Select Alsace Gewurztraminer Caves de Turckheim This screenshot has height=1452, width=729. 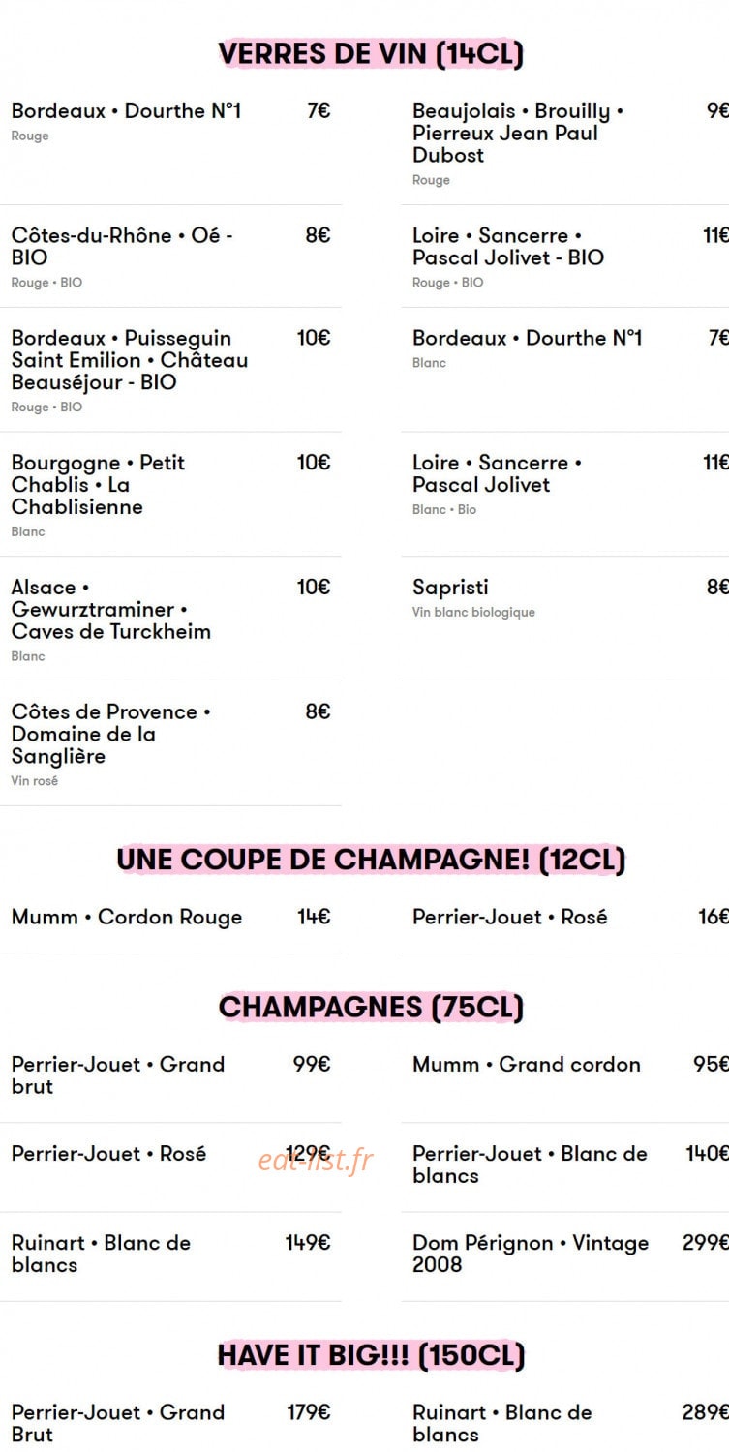pos(170,620)
